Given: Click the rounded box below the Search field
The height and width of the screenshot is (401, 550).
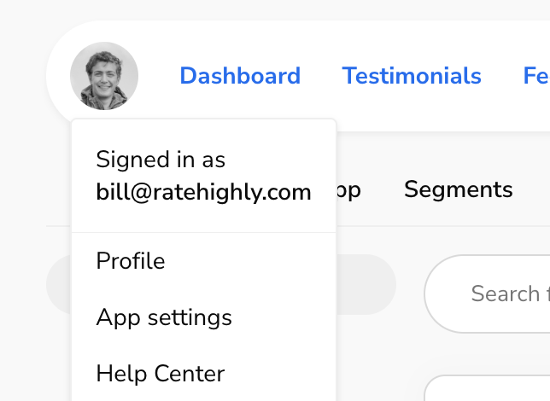Looking at the screenshot, I should point(487,388).
